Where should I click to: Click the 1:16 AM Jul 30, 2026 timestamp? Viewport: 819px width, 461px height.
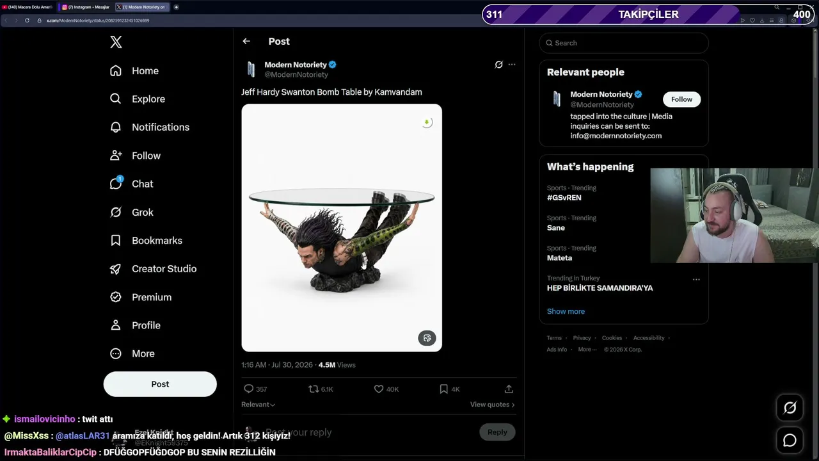point(277,365)
